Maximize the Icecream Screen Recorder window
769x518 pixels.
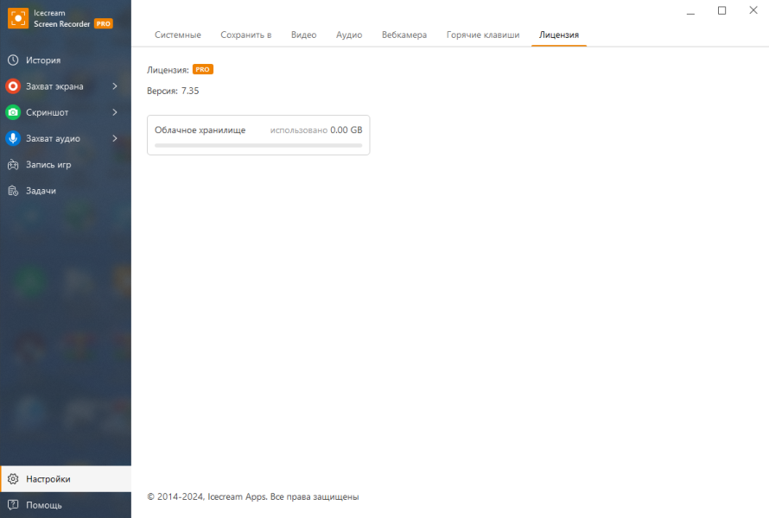point(722,10)
